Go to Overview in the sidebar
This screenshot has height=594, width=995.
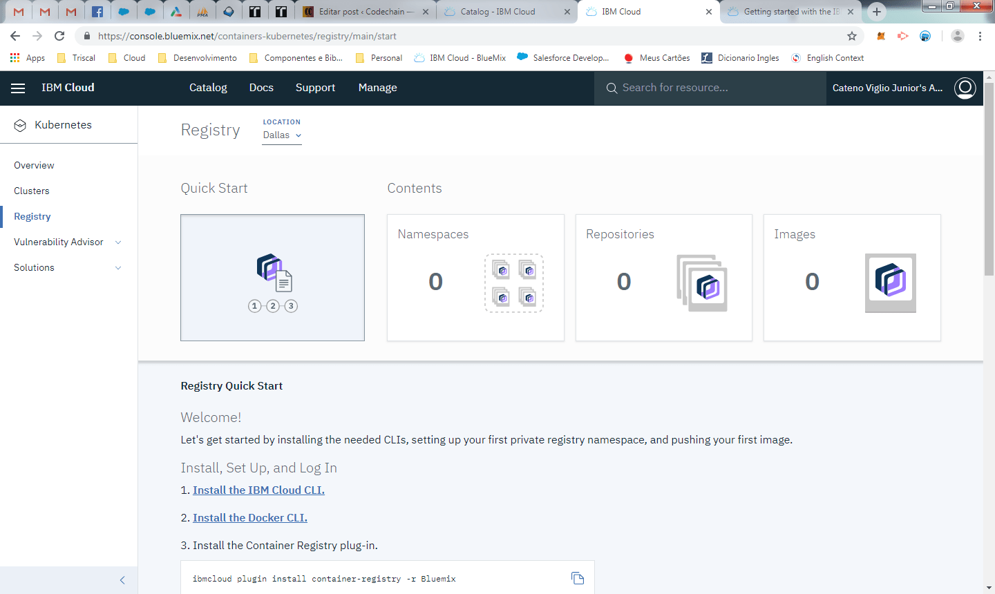point(34,165)
